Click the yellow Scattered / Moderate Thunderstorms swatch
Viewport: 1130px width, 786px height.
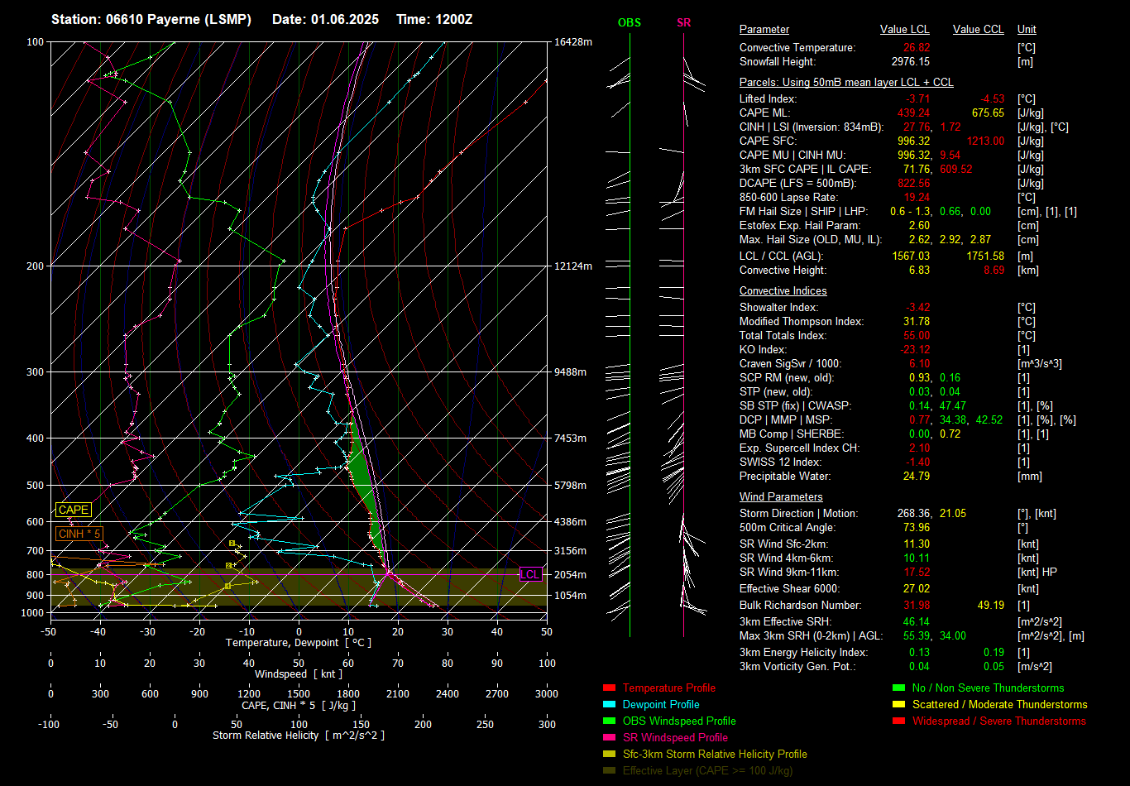tap(899, 704)
